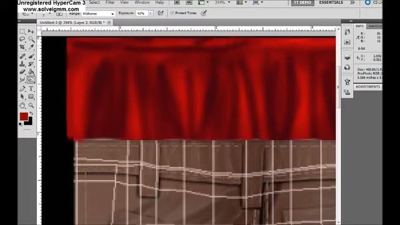Open the tool preset picker dropdown
The width and height of the screenshot is (400, 225).
click(32, 13)
